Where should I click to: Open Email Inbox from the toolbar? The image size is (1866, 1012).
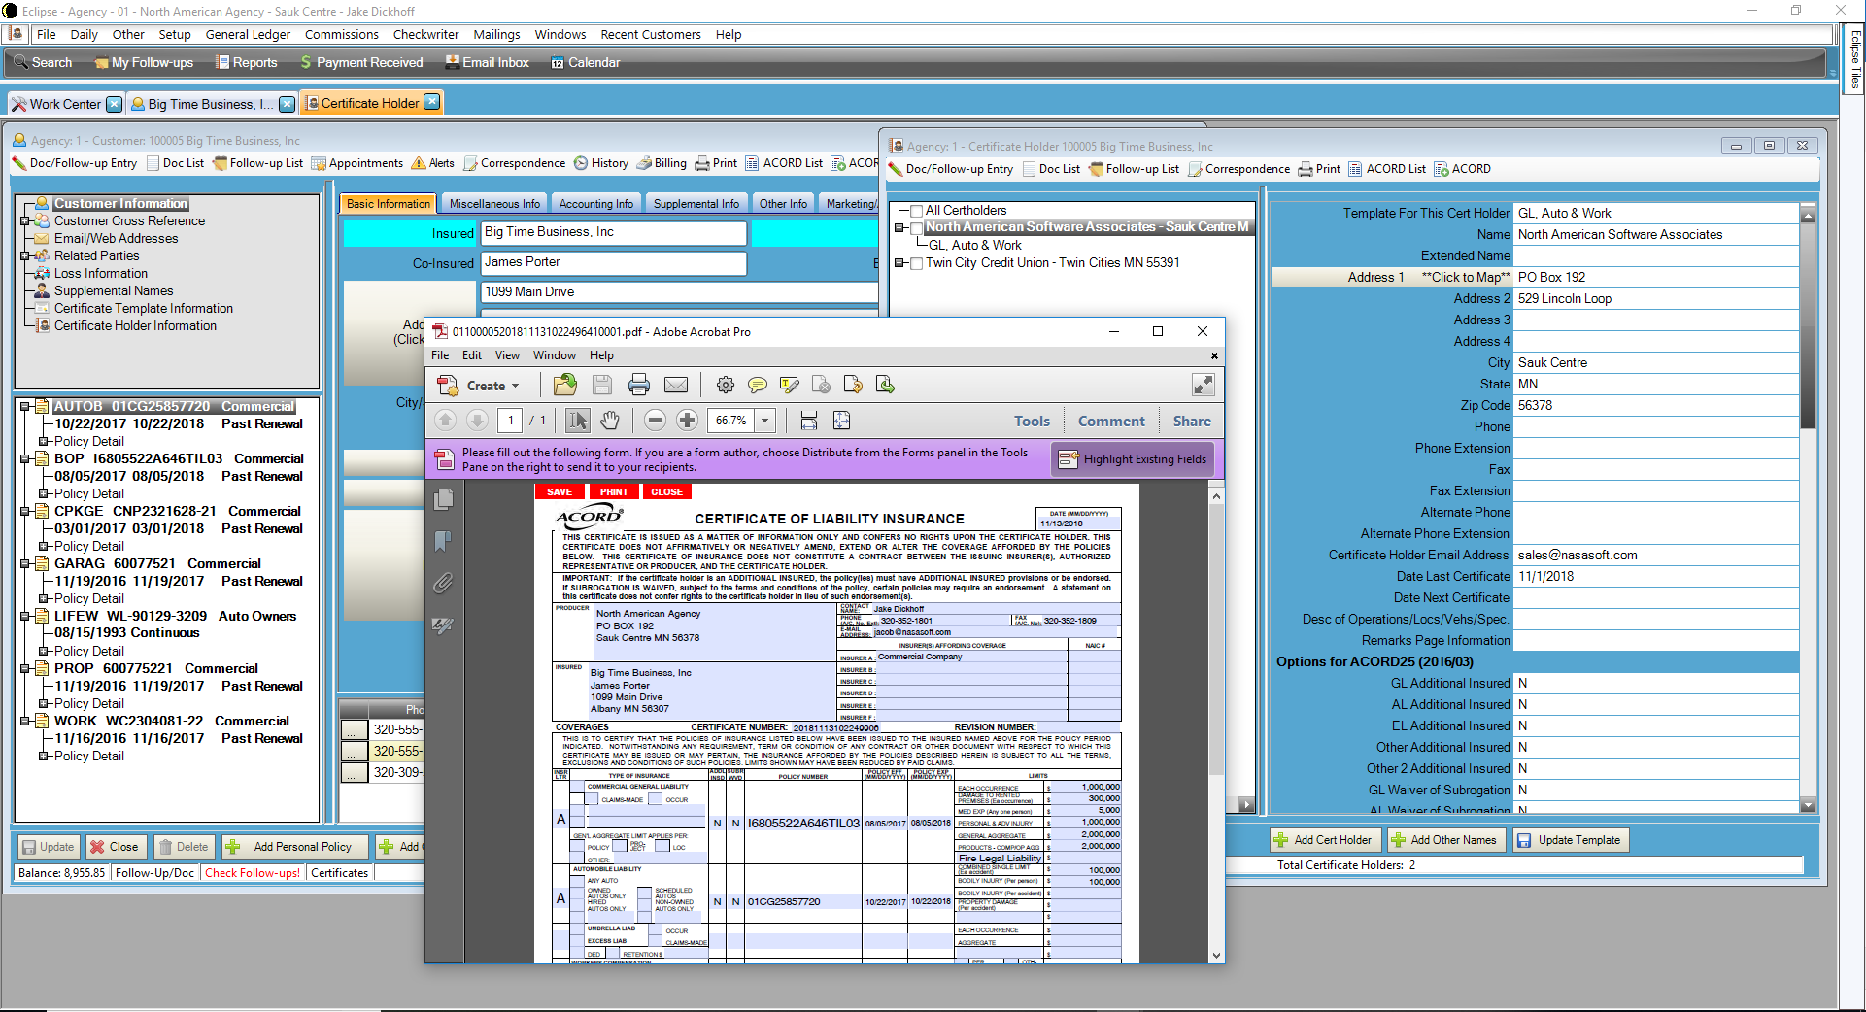pos(488,62)
